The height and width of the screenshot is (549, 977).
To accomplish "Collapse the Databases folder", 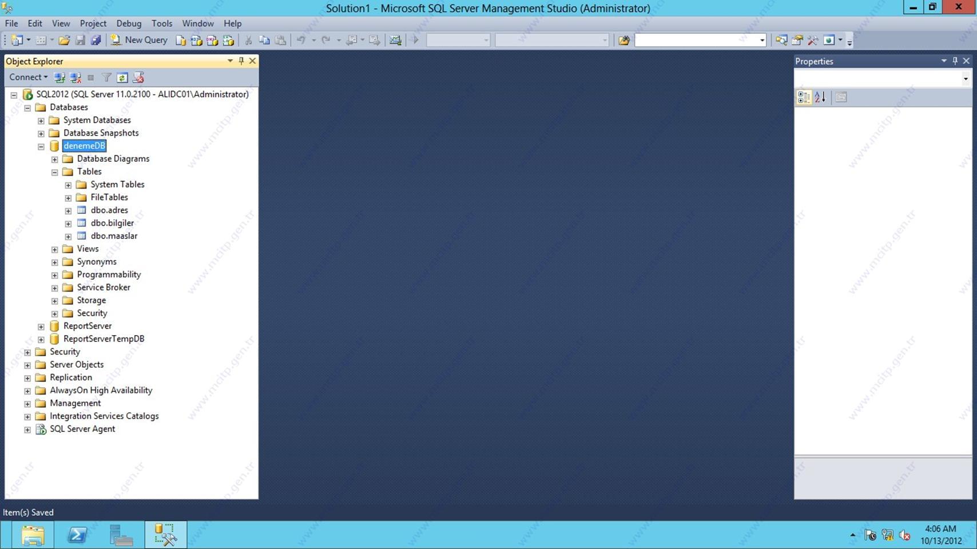I will [x=27, y=108].
